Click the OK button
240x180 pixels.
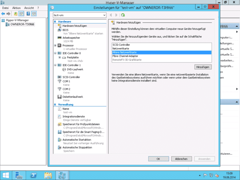pyautogui.click(x=158, y=159)
